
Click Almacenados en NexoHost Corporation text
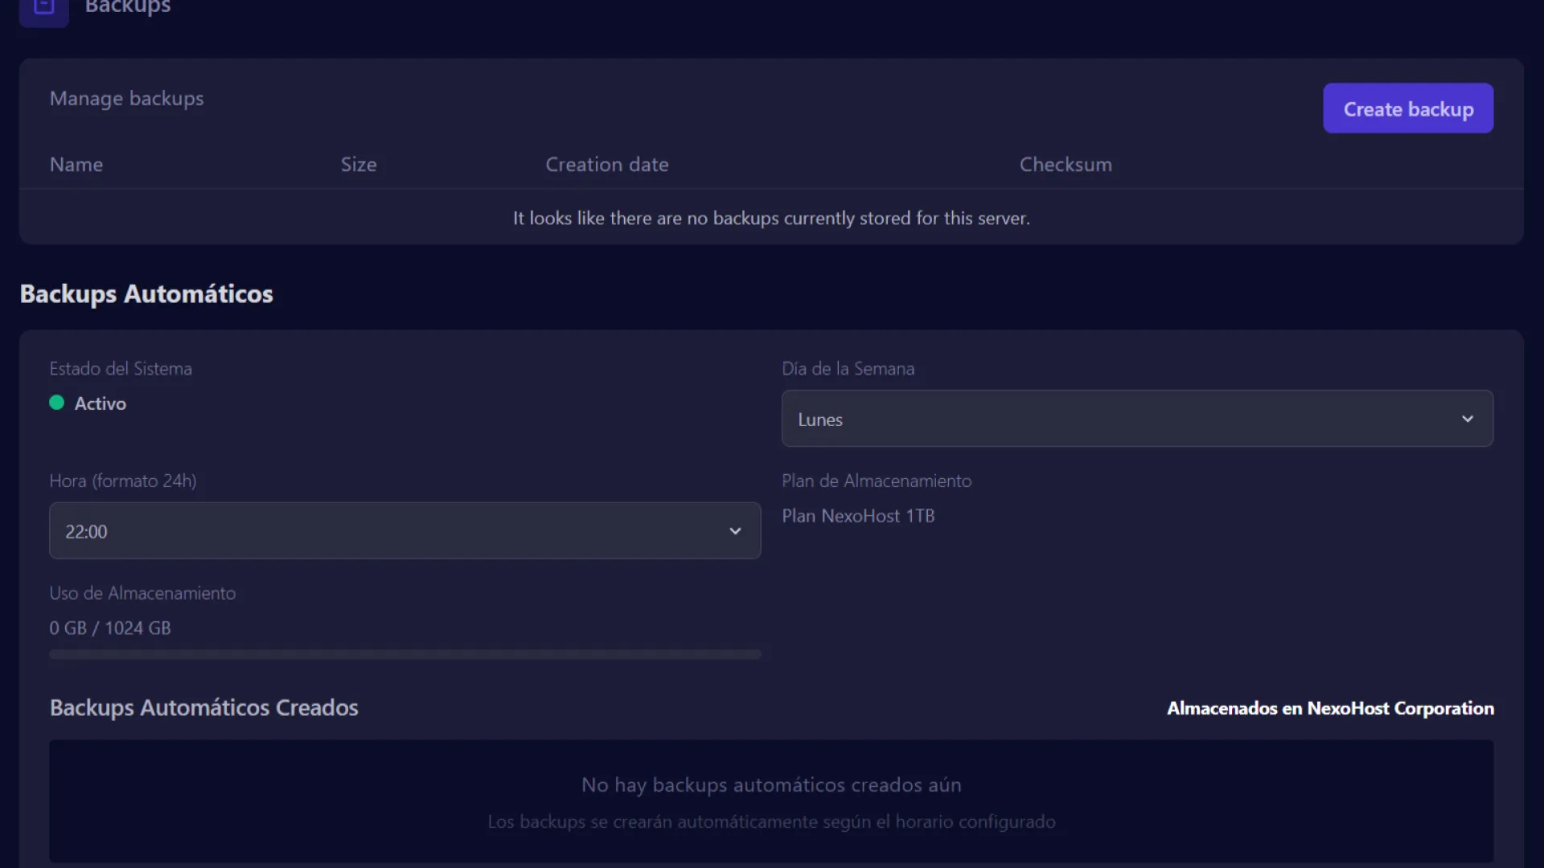1330,708
